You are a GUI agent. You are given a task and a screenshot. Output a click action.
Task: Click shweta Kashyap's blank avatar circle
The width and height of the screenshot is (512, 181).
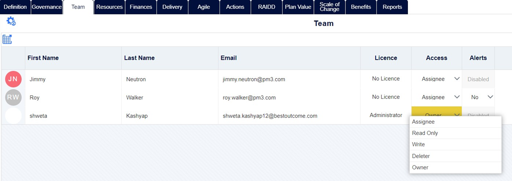[13, 116]
